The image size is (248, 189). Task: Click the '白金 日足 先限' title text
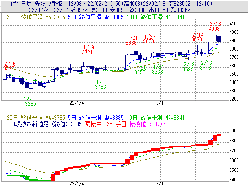click(27, 3)
